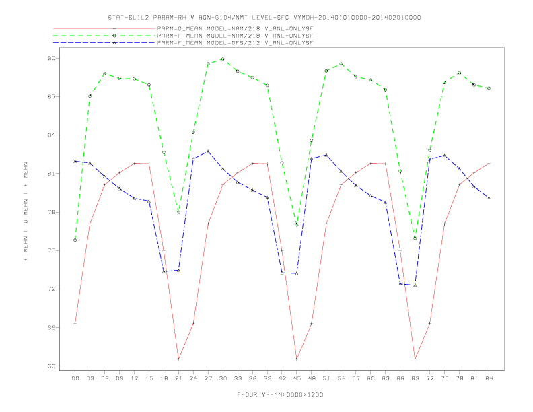Click the triangle marker on blue legend line

(x=114, y=43)
